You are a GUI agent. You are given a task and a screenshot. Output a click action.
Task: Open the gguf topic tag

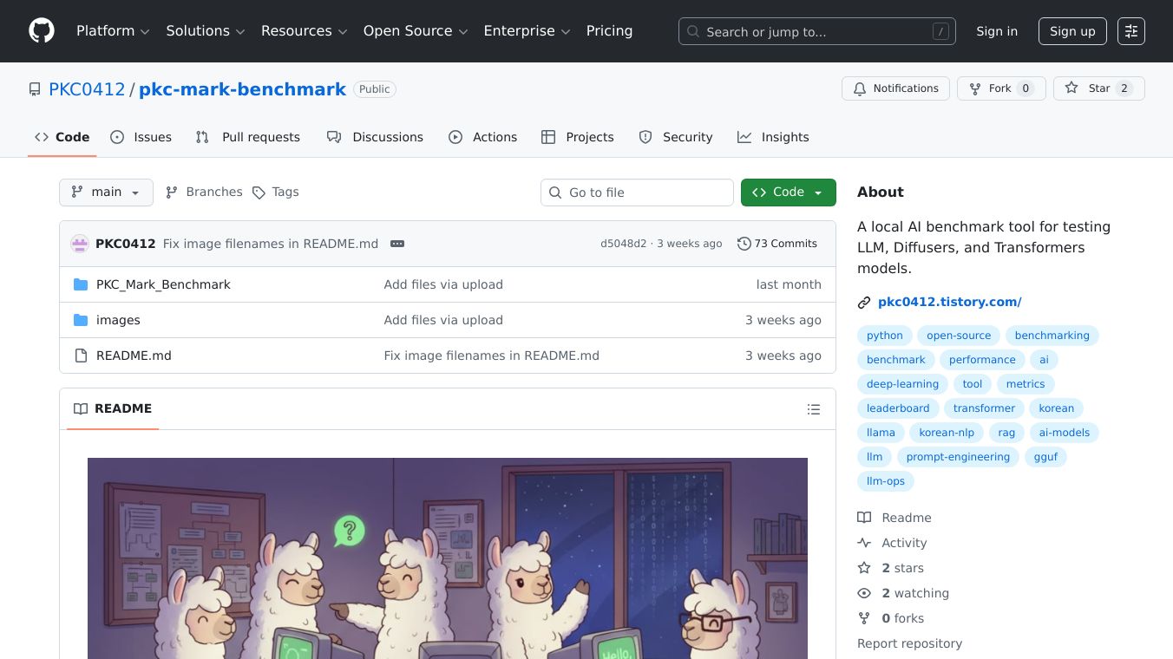pyautogui.click(x=1045, y=457)
